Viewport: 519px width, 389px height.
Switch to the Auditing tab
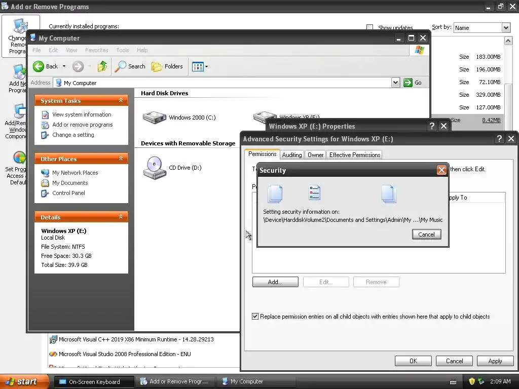tap(292, 155)
